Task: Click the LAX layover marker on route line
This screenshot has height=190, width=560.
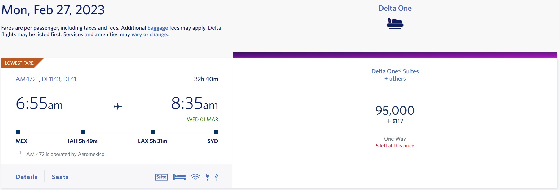Action: 153,132
